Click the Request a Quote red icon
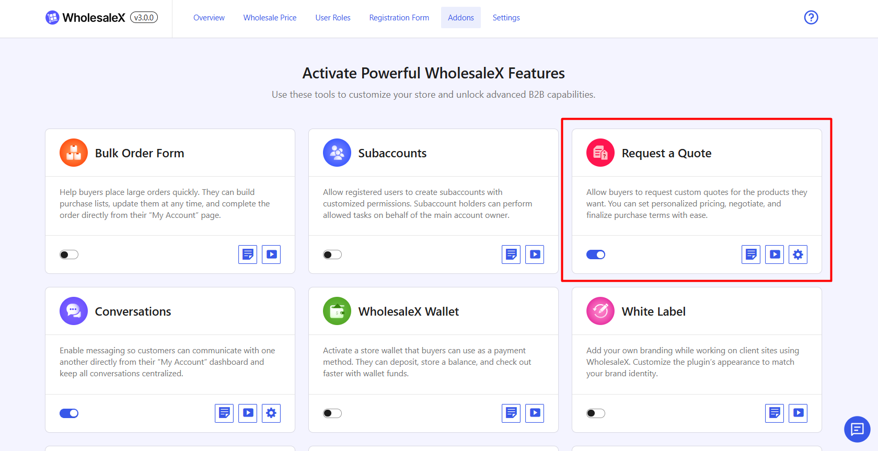Viewport: 878px width, 451px height. click(x=600, y=153)
